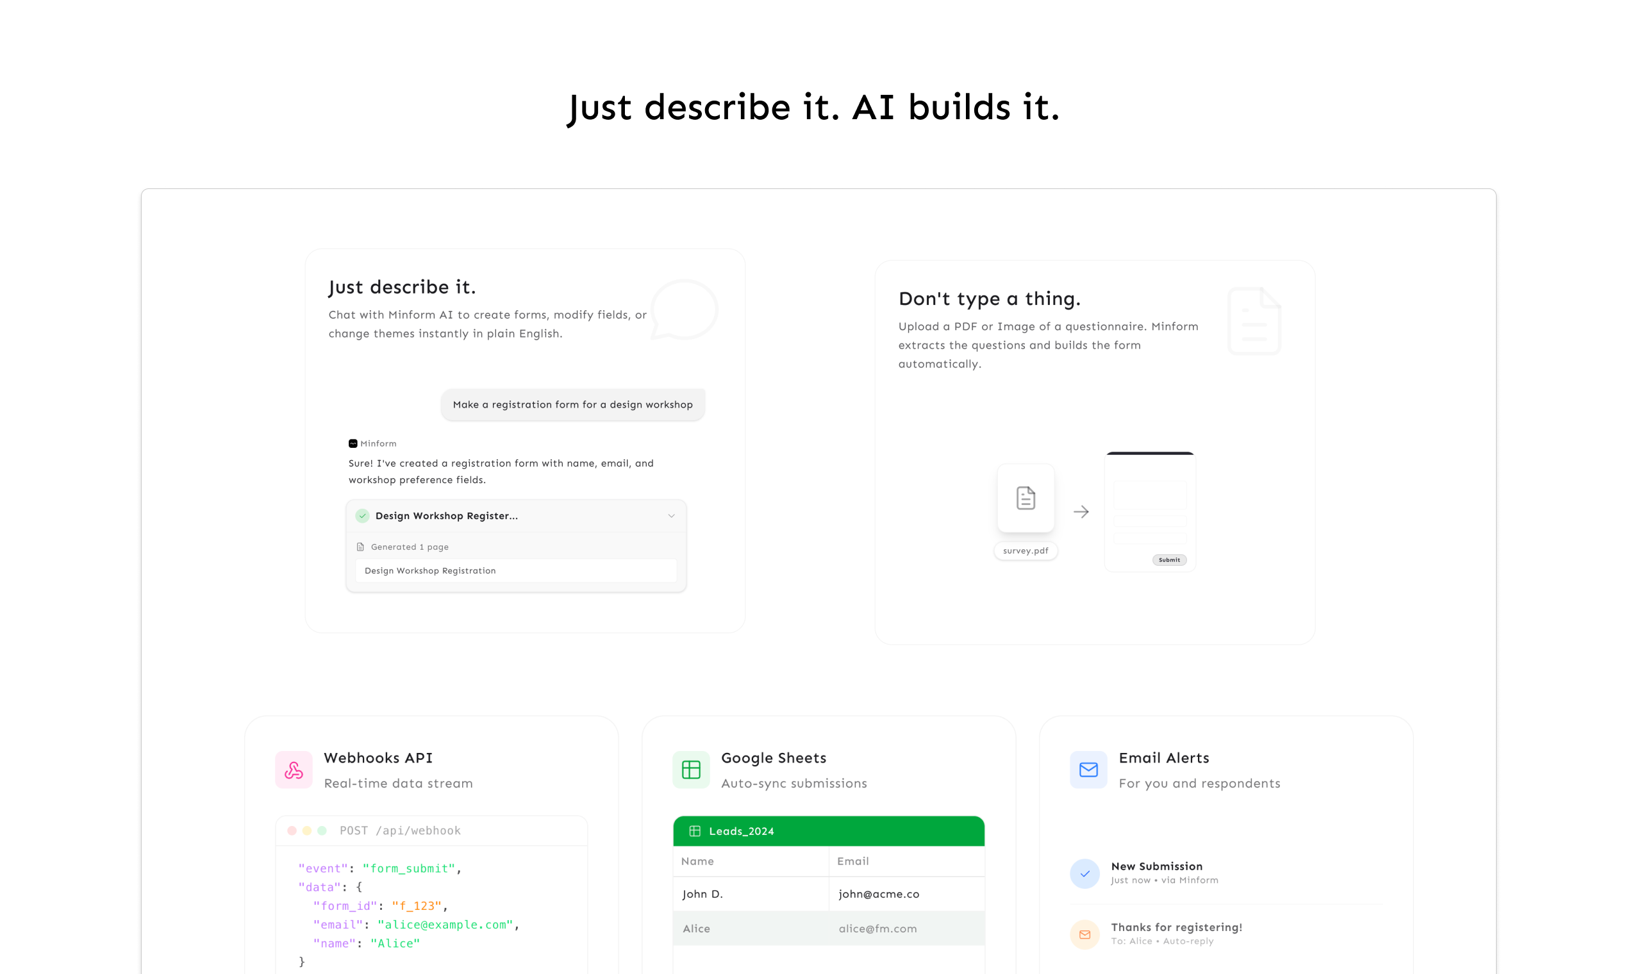Select the Leads_2024 sheet header
1628x974 pixels.
828,831
